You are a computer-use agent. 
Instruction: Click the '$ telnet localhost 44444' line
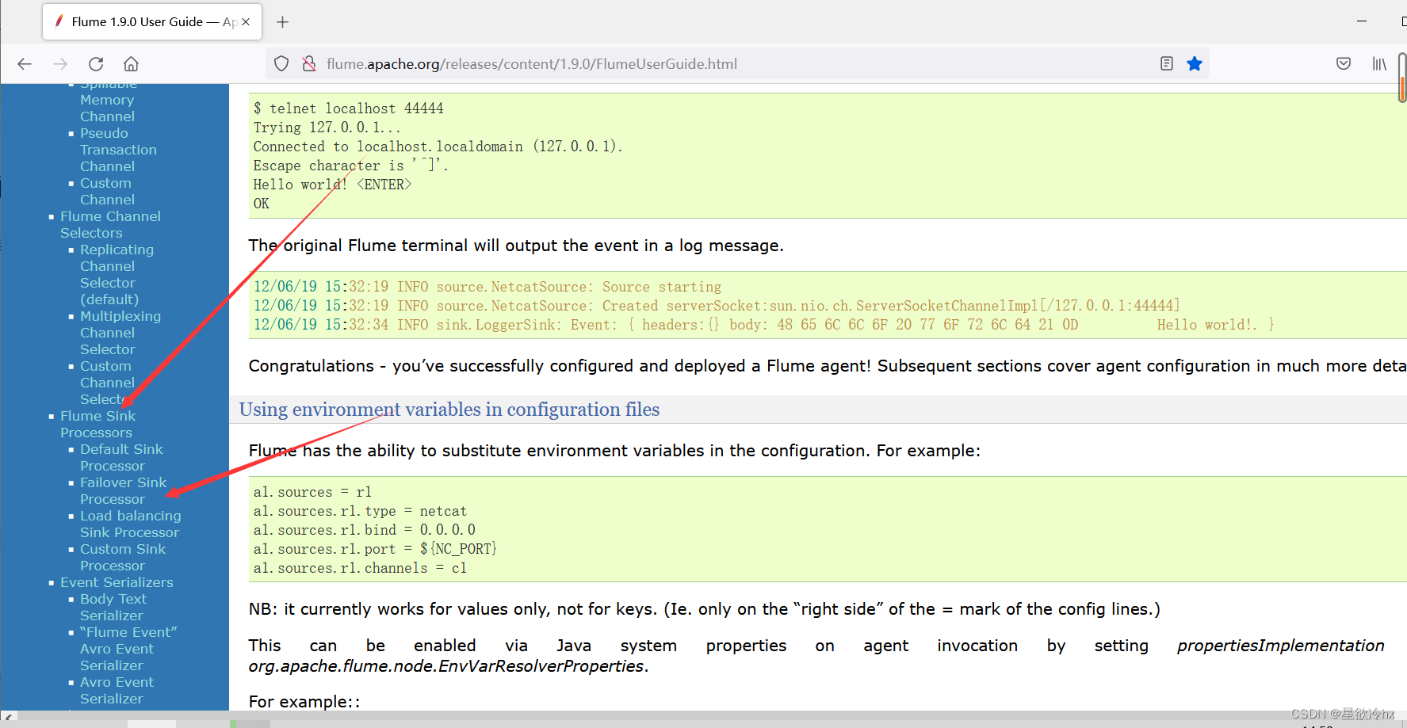coord(349,109)
